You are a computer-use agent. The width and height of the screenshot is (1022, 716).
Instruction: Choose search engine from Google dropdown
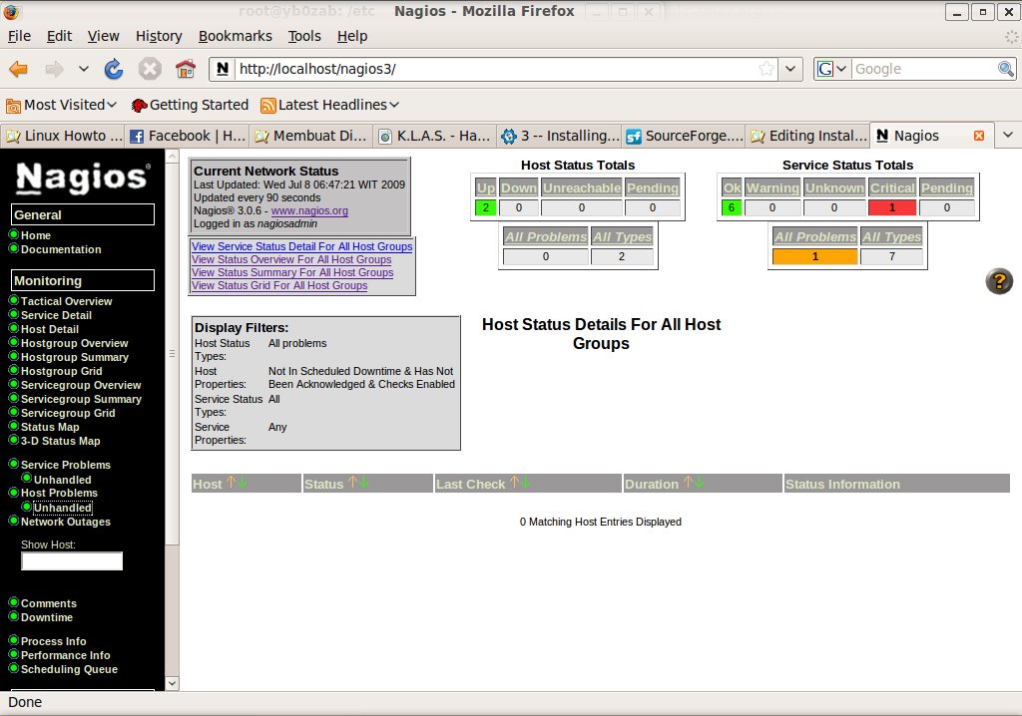click(x=831, y=69)
